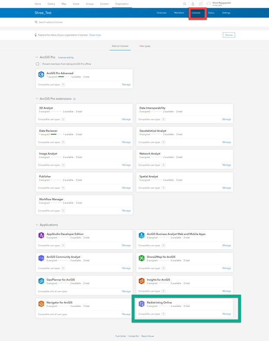Go to Home in top menu
This screenshot has height=341, width=269.
pos(38,4)
